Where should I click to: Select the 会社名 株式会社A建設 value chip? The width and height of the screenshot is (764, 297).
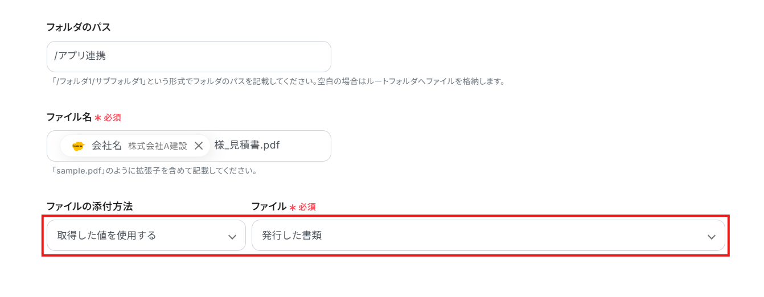click(x=137, y=146)
